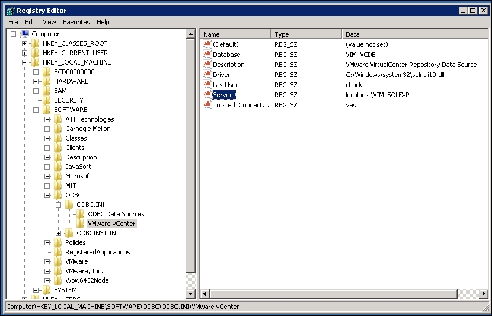Image resolution: width=492 pixels, height=316 pixels.
Task: Select the MIT key label
Action: point(71,186)
